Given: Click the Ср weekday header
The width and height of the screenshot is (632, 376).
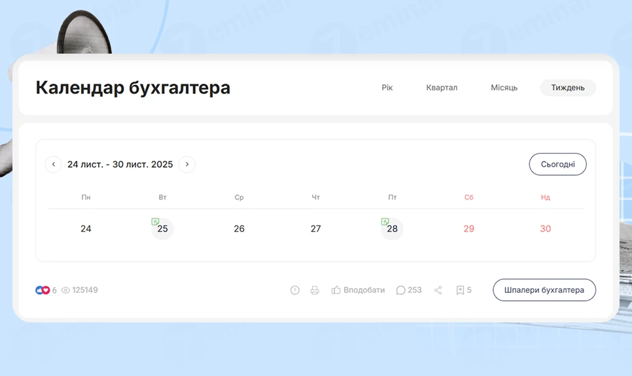Looking at the screenshot, I should (x=239, y=197).
